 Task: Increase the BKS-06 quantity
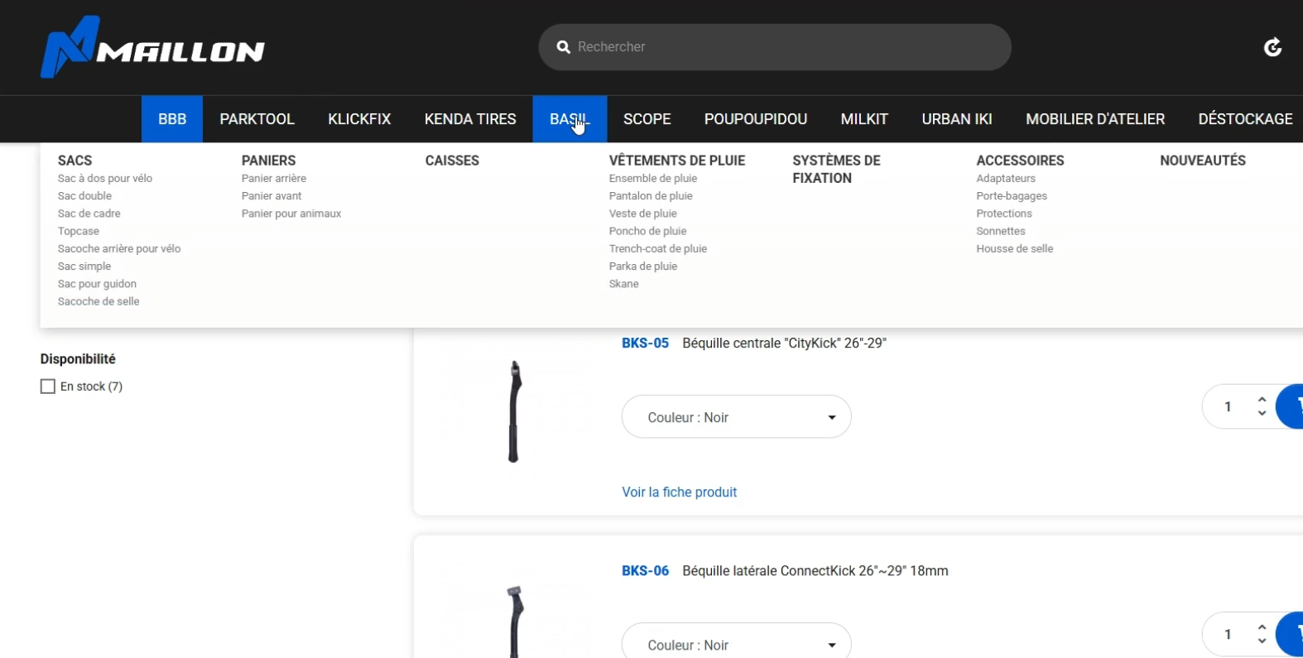pyautogui.click(x=1262, y=627)
